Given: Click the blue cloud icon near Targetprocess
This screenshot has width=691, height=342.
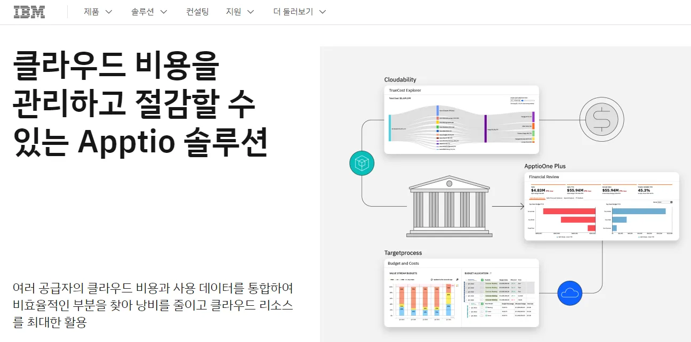Looking at the screenshot, I should (x=570, y=293).
